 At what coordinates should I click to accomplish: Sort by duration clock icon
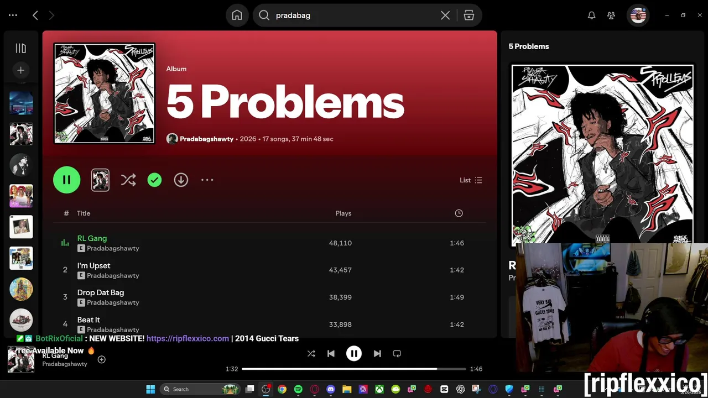pos(459,213)
